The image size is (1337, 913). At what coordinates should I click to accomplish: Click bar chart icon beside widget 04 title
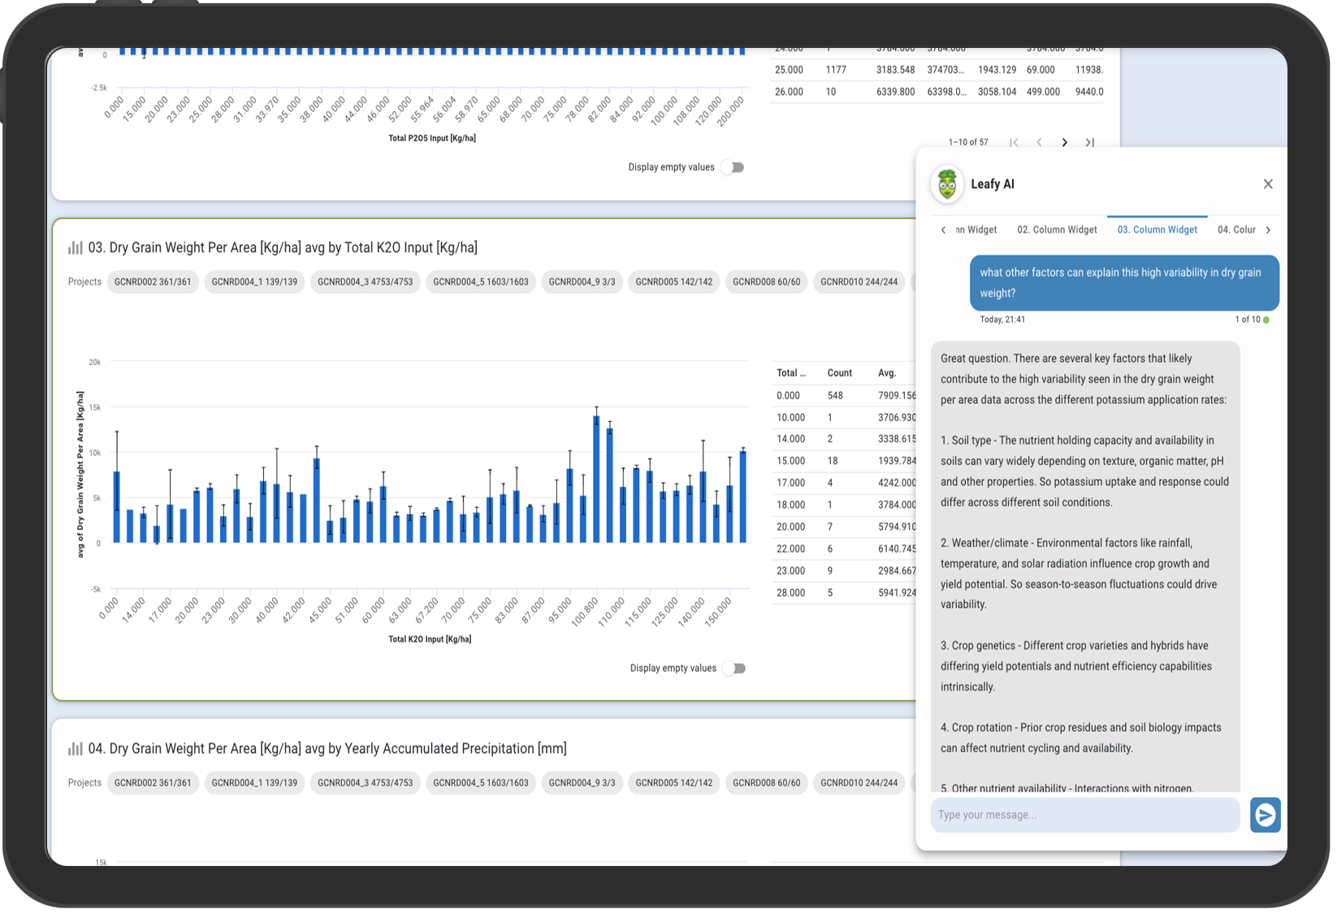pyautogui.click(x=76, y=748)
